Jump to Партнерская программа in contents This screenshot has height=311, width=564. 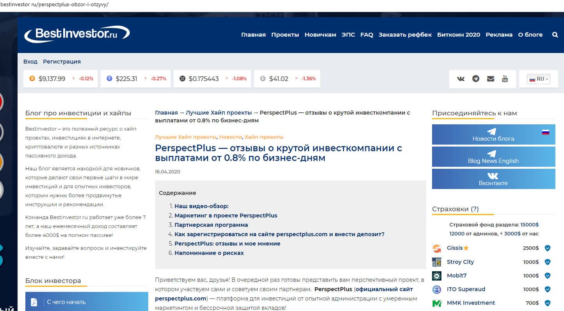coord(211,225)
